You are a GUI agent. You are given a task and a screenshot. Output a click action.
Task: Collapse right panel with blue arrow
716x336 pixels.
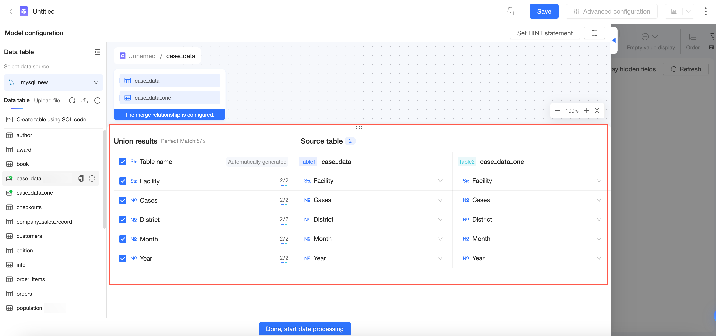(614, 40)
